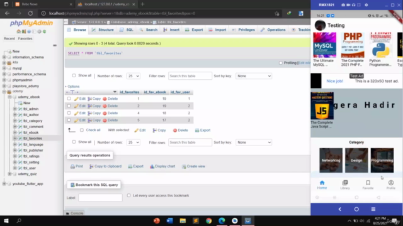Open the Windows Start menu

pyautogui.click(x=6, y=220)
